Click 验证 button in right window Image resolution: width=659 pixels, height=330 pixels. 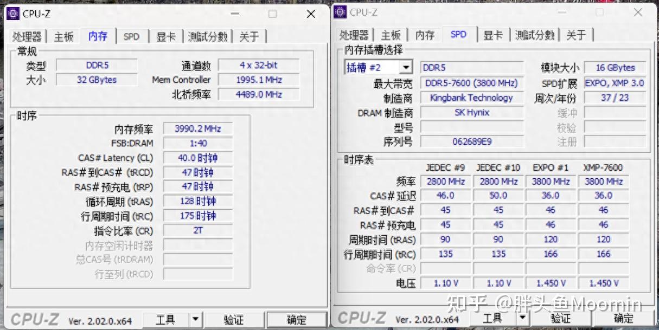(561, 318)
